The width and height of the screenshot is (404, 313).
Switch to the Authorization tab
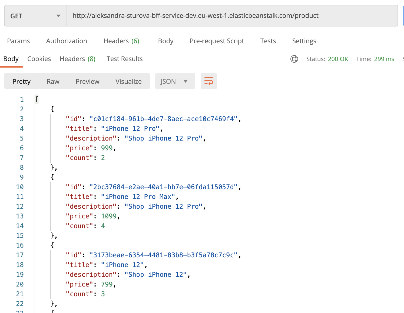tap(67, 41)
